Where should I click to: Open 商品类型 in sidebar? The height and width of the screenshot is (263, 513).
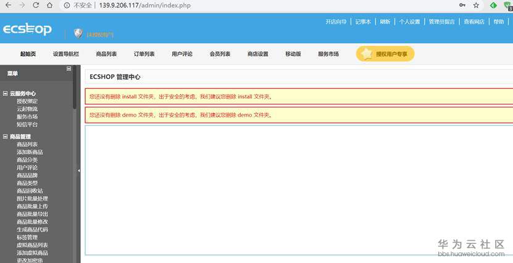[x=27, y=183]
